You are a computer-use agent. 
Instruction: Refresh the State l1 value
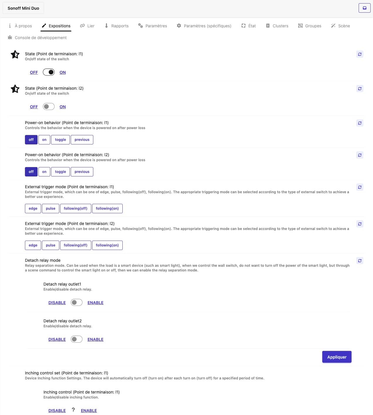click(360, 54)
